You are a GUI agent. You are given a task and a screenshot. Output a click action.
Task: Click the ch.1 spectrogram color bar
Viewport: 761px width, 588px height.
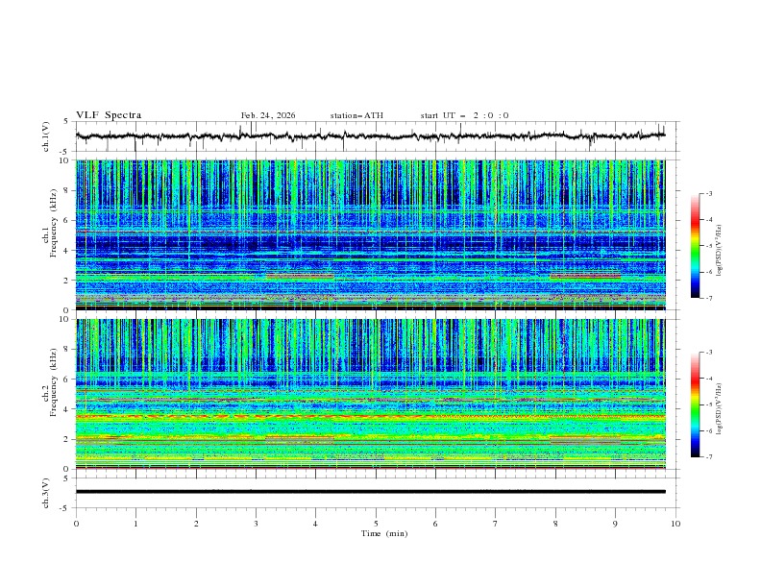tap(695, 246)
